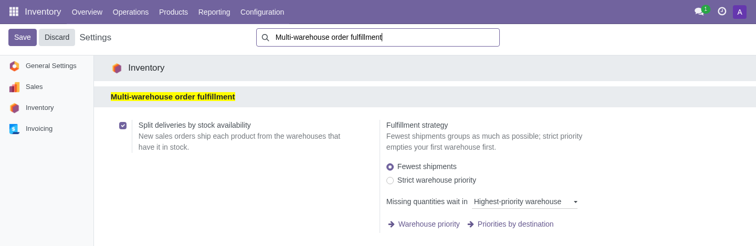Go to Inventory settings tab in sidebar
756x246 pixels.
pos(47,108)
